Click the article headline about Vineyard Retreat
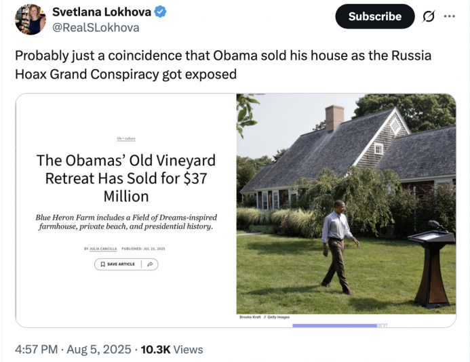Screen dimensions: 470x362 click(126, 178)
